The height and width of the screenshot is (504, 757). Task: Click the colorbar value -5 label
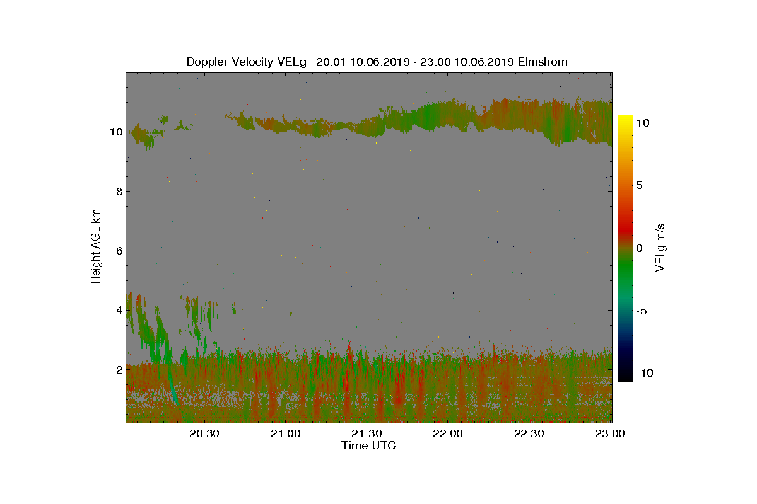click(x=641, y=311)
